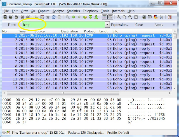Edit capture comments from the status bar icon
The width and height of the screenshot is (179, 137).
(8, 133)
